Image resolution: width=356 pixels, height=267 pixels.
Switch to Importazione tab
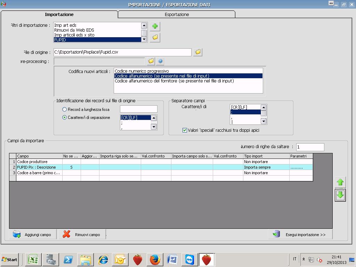[59, 15]
